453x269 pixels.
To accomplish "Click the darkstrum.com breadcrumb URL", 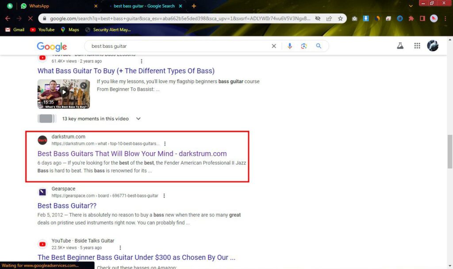I will pyautogui.click(x=105, y=144).
